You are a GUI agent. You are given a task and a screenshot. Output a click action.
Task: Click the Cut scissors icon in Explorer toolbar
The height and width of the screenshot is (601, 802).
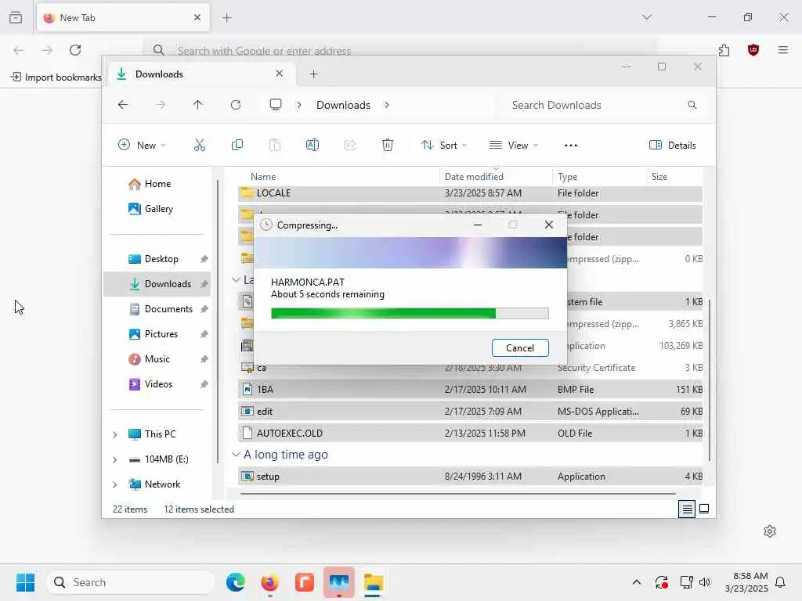[x=200, y=145]
